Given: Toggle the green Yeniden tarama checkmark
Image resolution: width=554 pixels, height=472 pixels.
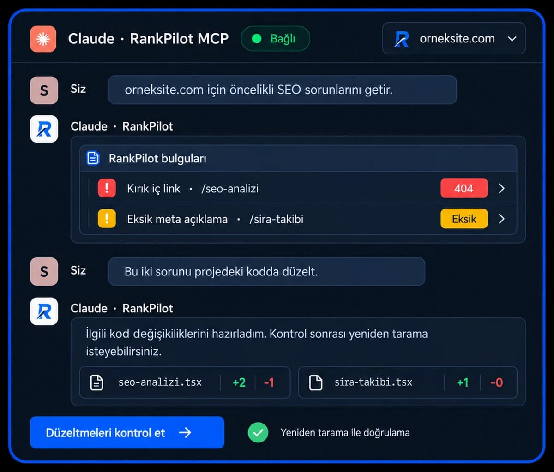Looking at the screenshot, I should pos(258,433).
